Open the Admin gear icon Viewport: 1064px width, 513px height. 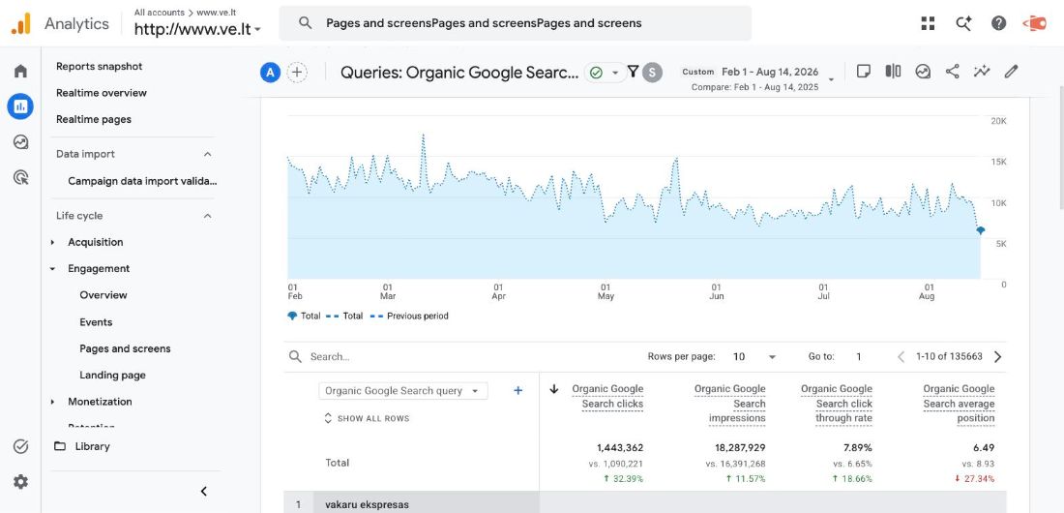(x=20, y=482)
